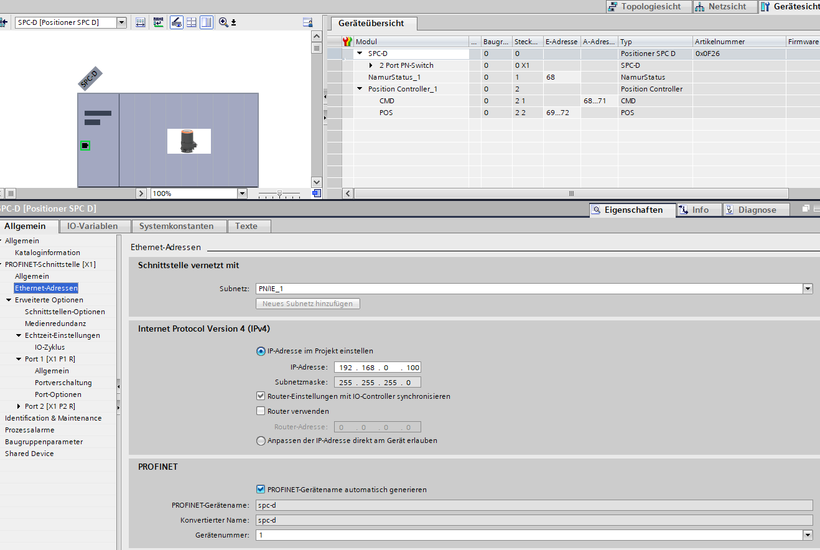Click the hardware catalog icon top right of canvas
Screen dimensions: 820x550
click(x=307, y=22)
